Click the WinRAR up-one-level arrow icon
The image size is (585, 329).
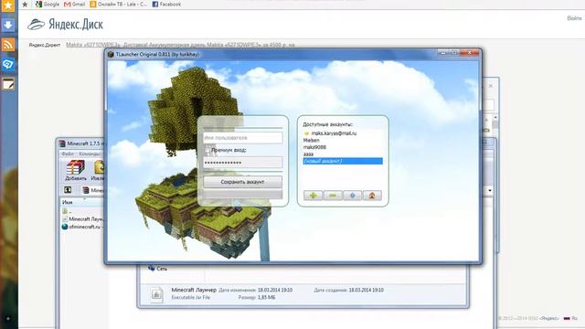click(68, 190)
